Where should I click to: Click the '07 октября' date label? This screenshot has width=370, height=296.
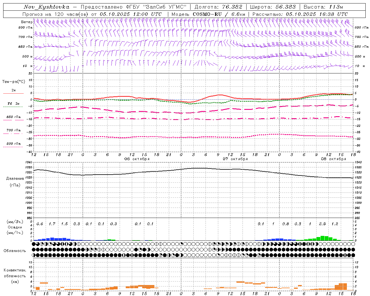click(235, 159)
